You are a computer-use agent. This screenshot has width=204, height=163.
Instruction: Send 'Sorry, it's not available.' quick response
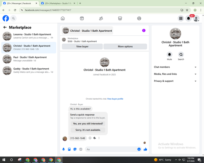[x=88, y=130]
